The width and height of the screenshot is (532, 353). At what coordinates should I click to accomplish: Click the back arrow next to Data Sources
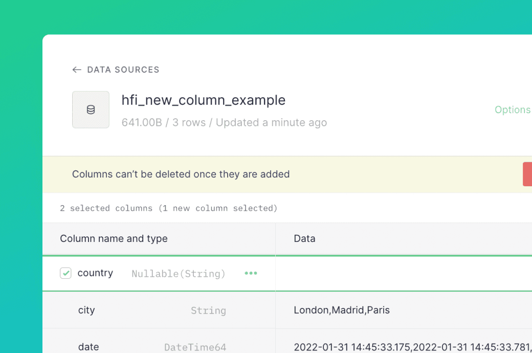point(77,70)
